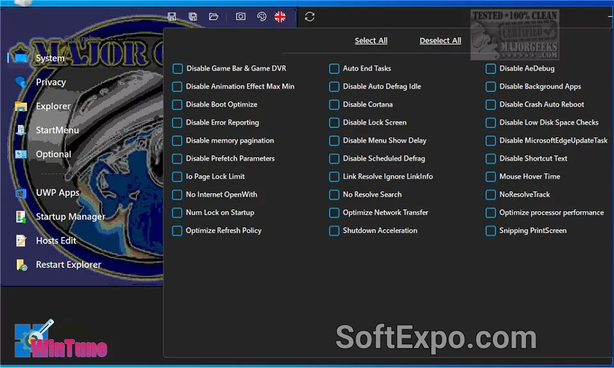Check Disable Animation Effect Max Min
This screenshot has height=368, width=614.
pos(177,87)
